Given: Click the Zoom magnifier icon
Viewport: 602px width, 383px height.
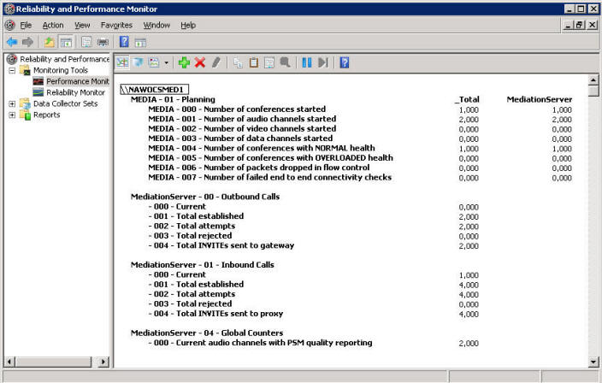Looking at the screenshot, I should tap(285, 62).
